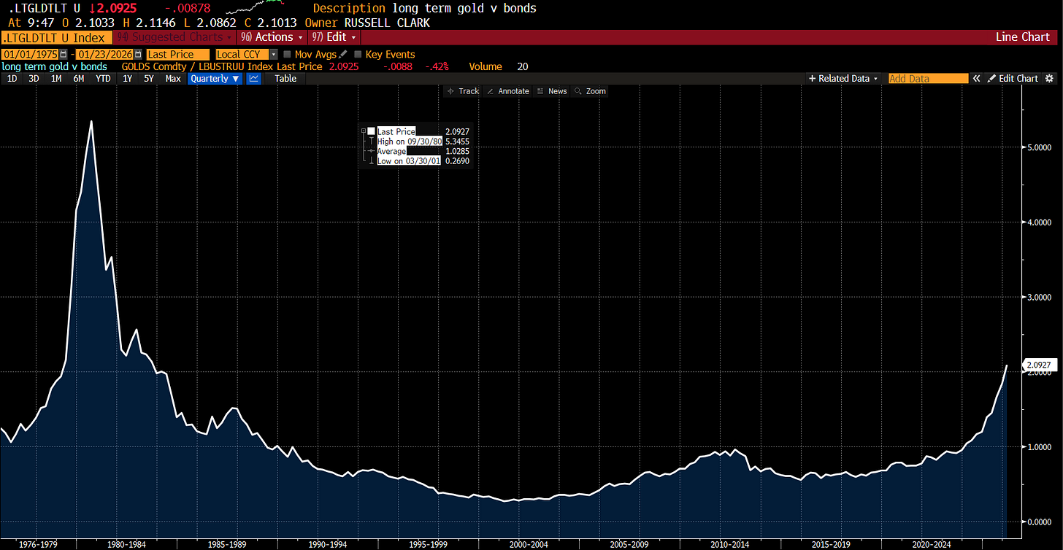Select the Max range button
The height and width of the screenshot is (550, 1063).
173,78
